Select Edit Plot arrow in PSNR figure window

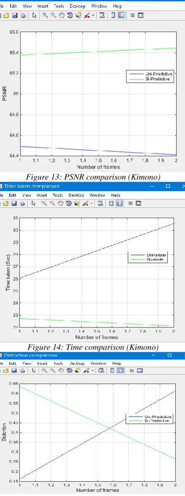point(35,15)
